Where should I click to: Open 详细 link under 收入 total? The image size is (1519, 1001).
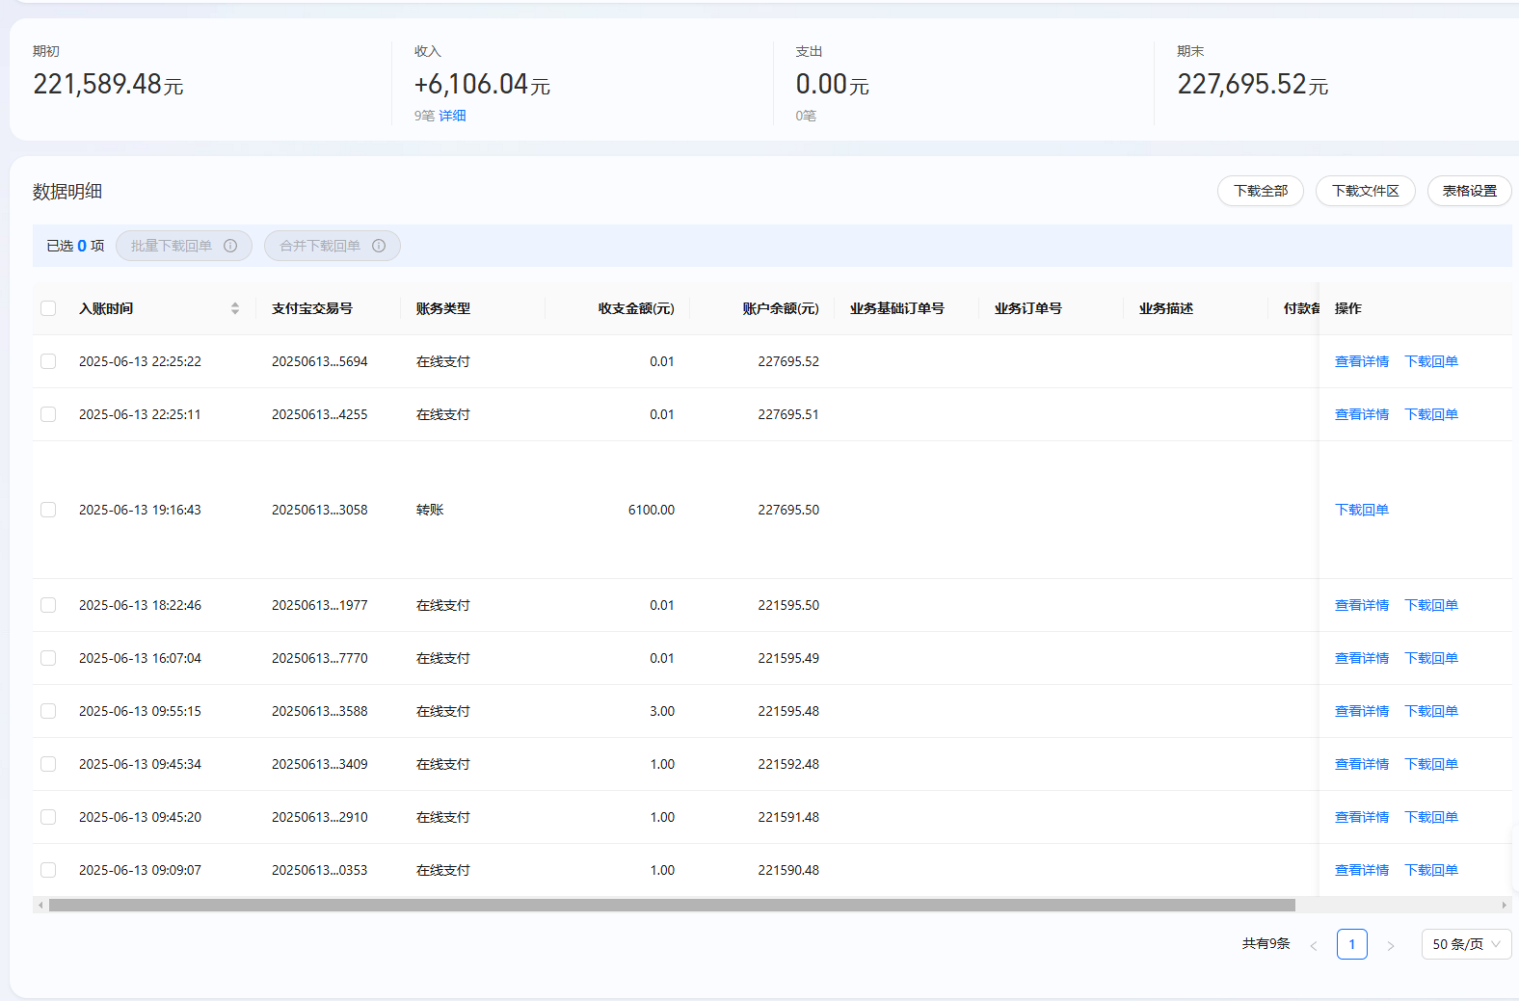click(453, 116)
